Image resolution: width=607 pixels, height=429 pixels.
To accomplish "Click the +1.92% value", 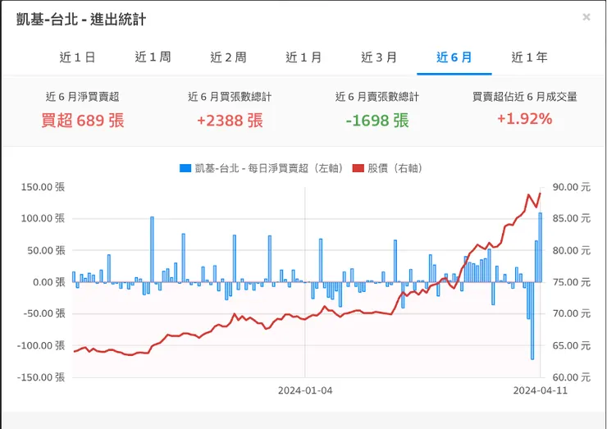I will (x=524, y=118).
